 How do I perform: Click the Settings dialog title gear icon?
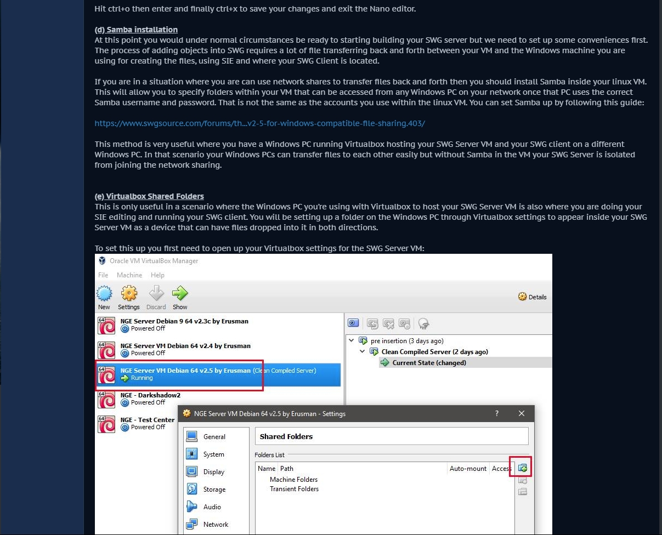pyautogui.click(x=186, y=413)
